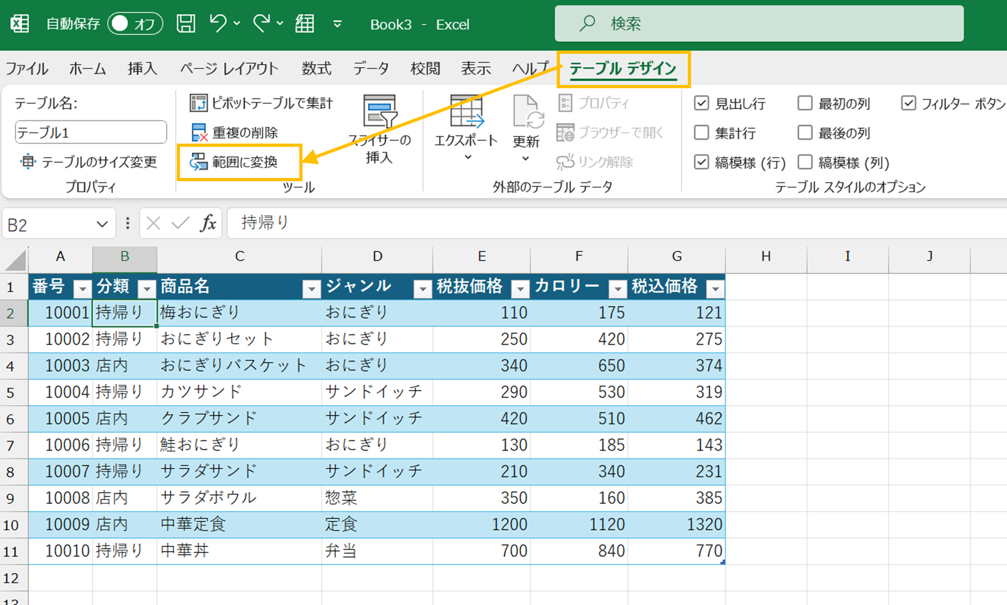
Task: Open the 分類 column filter button
Action: click(147, 289)
